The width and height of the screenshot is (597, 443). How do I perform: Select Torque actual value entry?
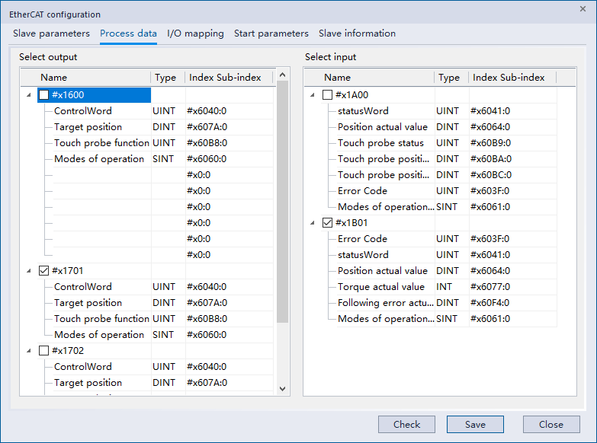tap(380, 287)
